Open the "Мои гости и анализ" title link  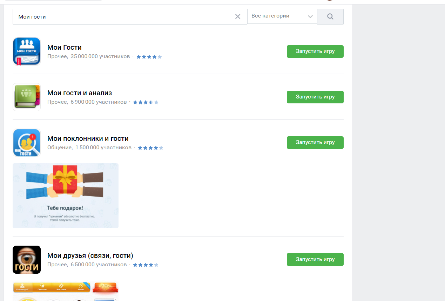click(x=80, y=93)
